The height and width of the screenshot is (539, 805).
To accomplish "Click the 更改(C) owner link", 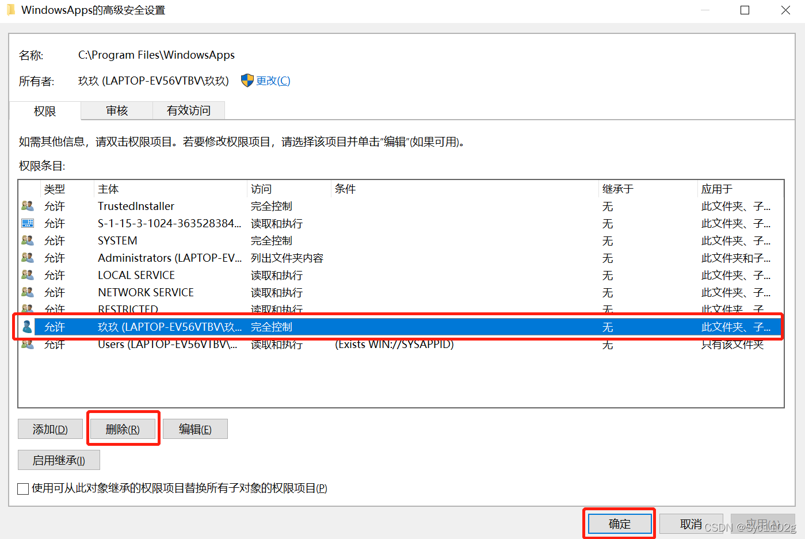I will click(273, 81).
